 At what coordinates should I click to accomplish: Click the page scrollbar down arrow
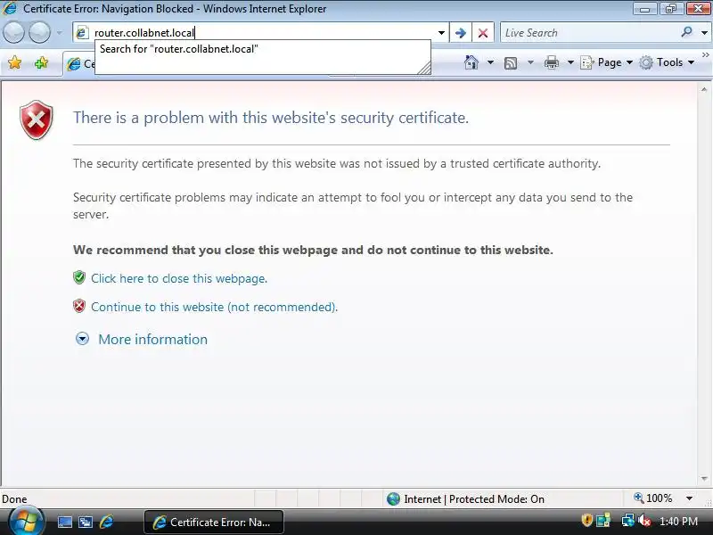click(704, 479)
